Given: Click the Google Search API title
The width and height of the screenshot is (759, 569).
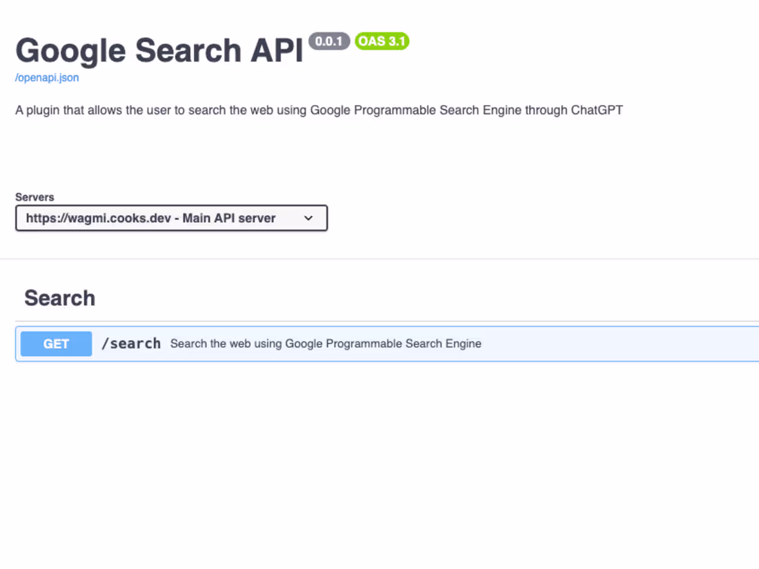Looking at the screenshot, I should (159, 50).
